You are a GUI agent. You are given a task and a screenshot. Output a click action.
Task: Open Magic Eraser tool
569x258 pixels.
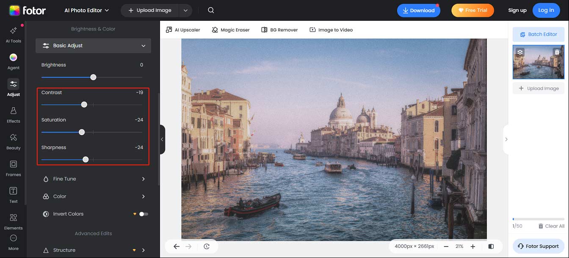point(231,30)
